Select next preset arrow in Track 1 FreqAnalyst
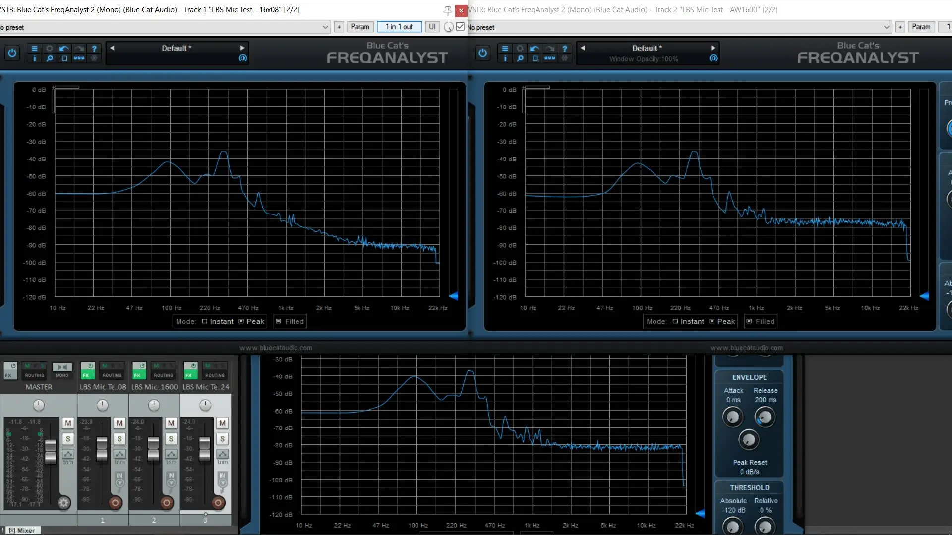 [242, 48]
